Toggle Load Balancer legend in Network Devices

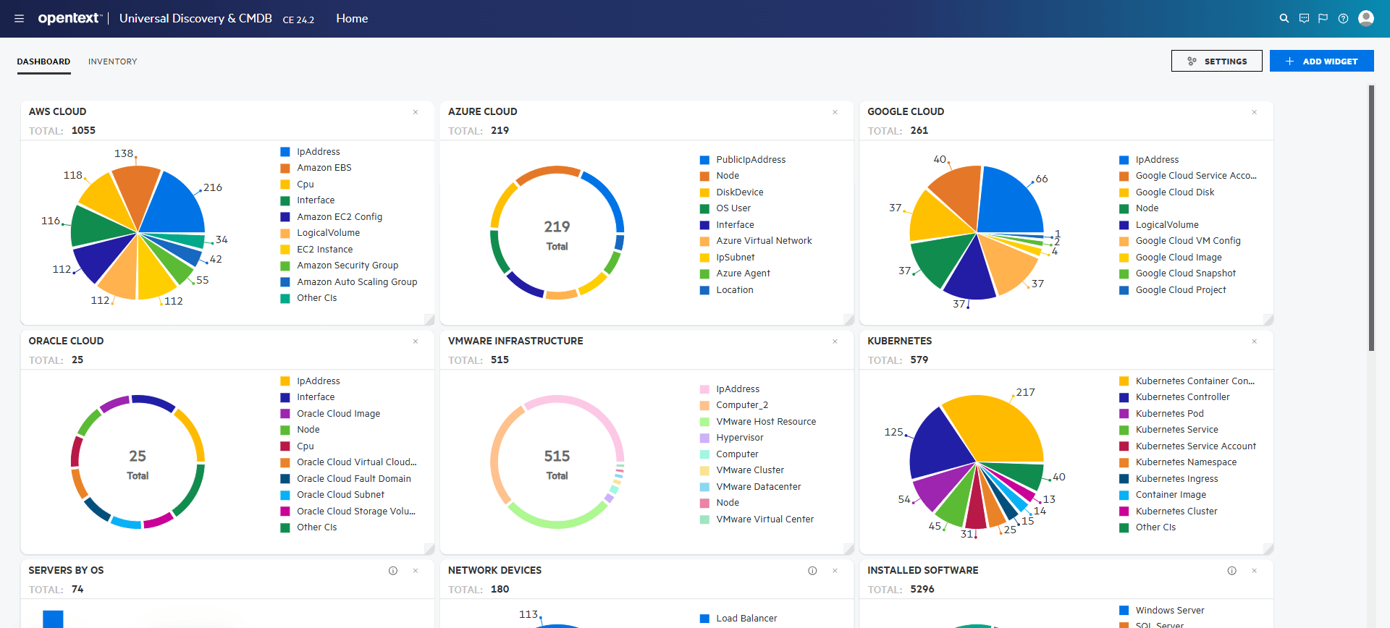point(738,619)
